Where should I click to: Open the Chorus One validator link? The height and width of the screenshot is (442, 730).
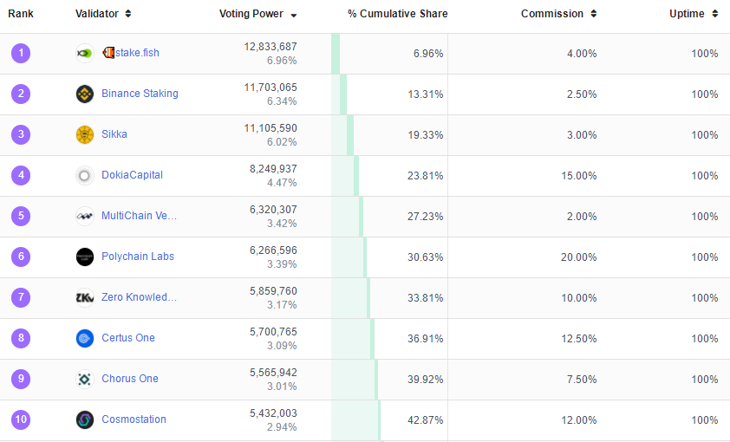point(129,379)
